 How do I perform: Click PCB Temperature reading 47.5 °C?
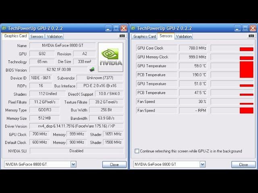pos(193,92)
